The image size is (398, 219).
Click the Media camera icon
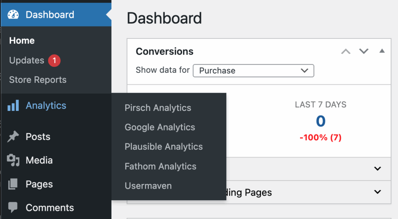point(13,160)
